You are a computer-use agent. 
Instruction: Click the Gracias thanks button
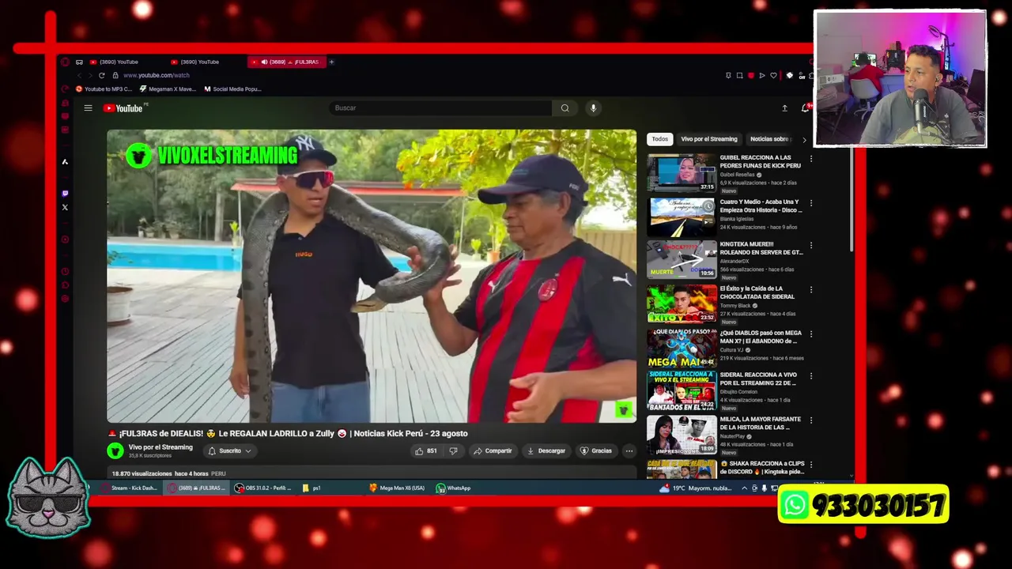596,451
